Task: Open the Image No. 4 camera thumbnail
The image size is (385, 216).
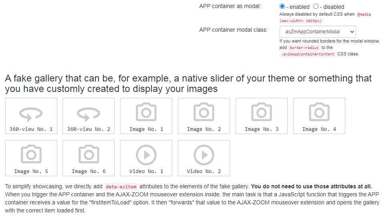Action: 319,112
